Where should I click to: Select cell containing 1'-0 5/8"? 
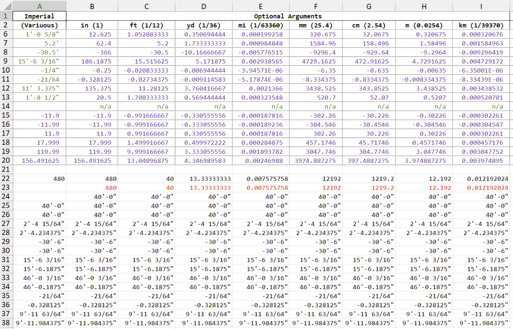click(x=40, y=34)
